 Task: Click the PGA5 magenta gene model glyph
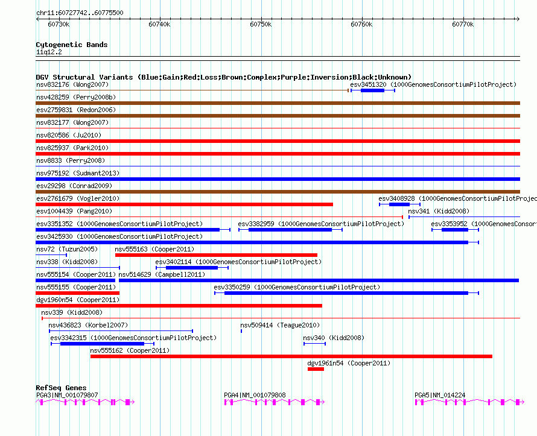(x=469, y=402)
